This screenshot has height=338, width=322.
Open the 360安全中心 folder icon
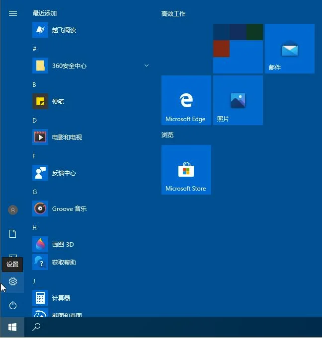pos(40,66)
